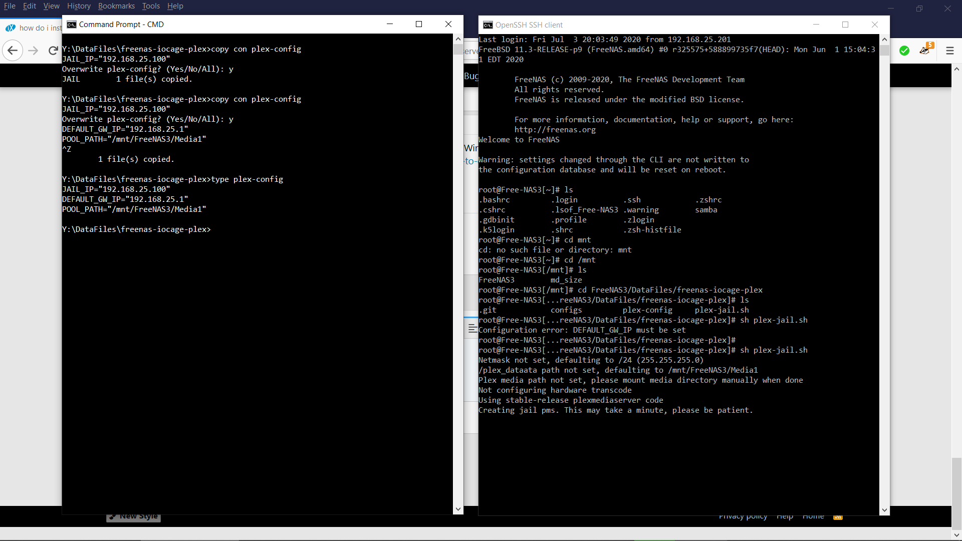Click 'All rights reserved.' in SSH banner
This screenshot has width=962, height=541.
559,90
